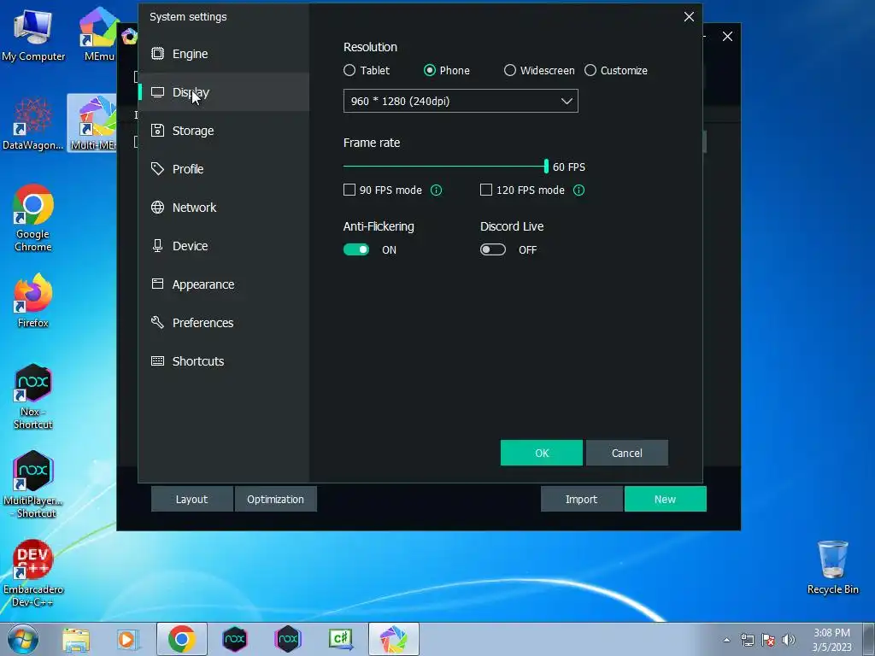Viewport: 875px width, 656px height.
Task: Click the Shortcuts keyboard icon in sidebar
Action: pyautogui.click(x=158, y=361)
